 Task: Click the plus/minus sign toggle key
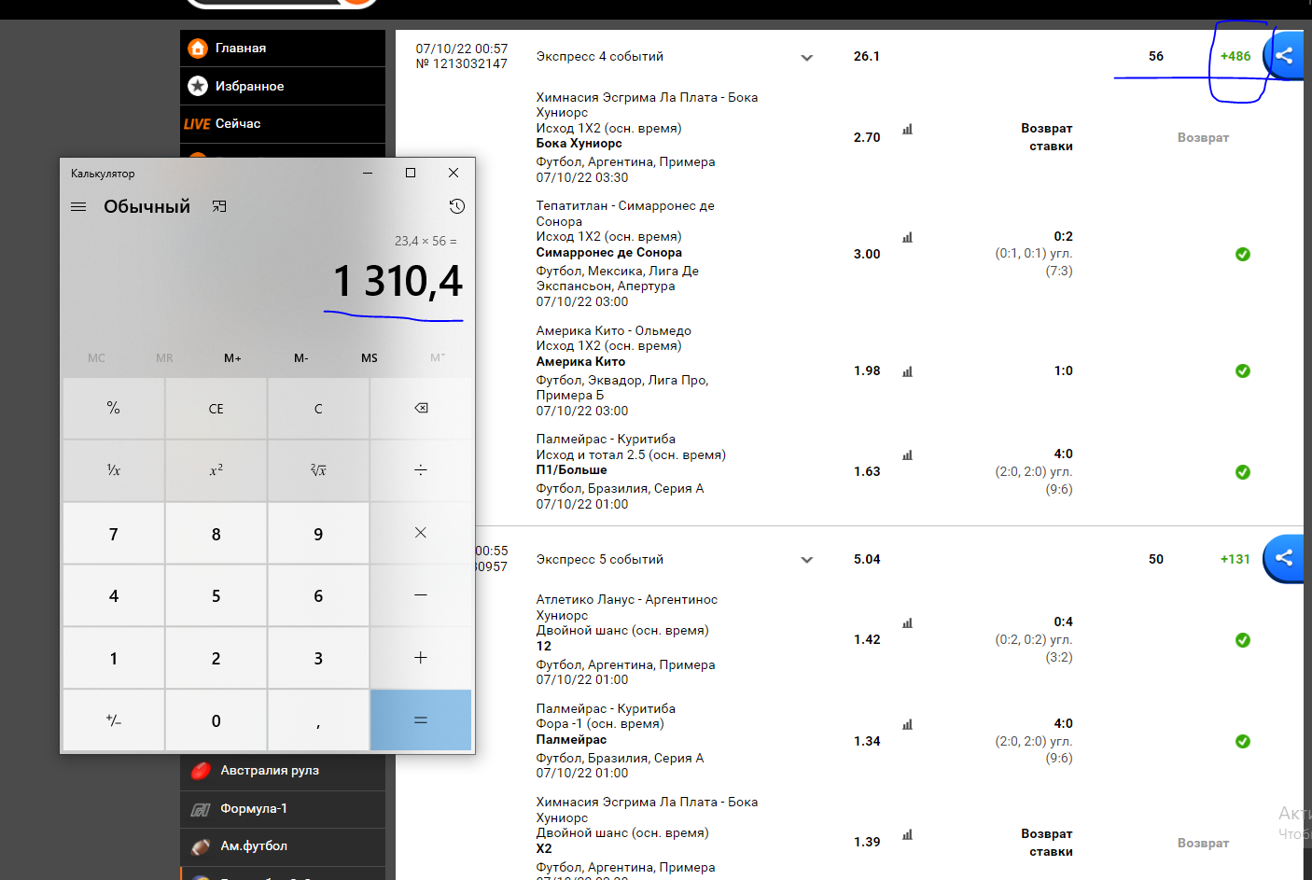point(114,719)
